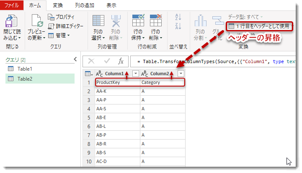Click the 閉じて読み込む save icon
The width and height of the screenshot is (302, 173).
11,21
